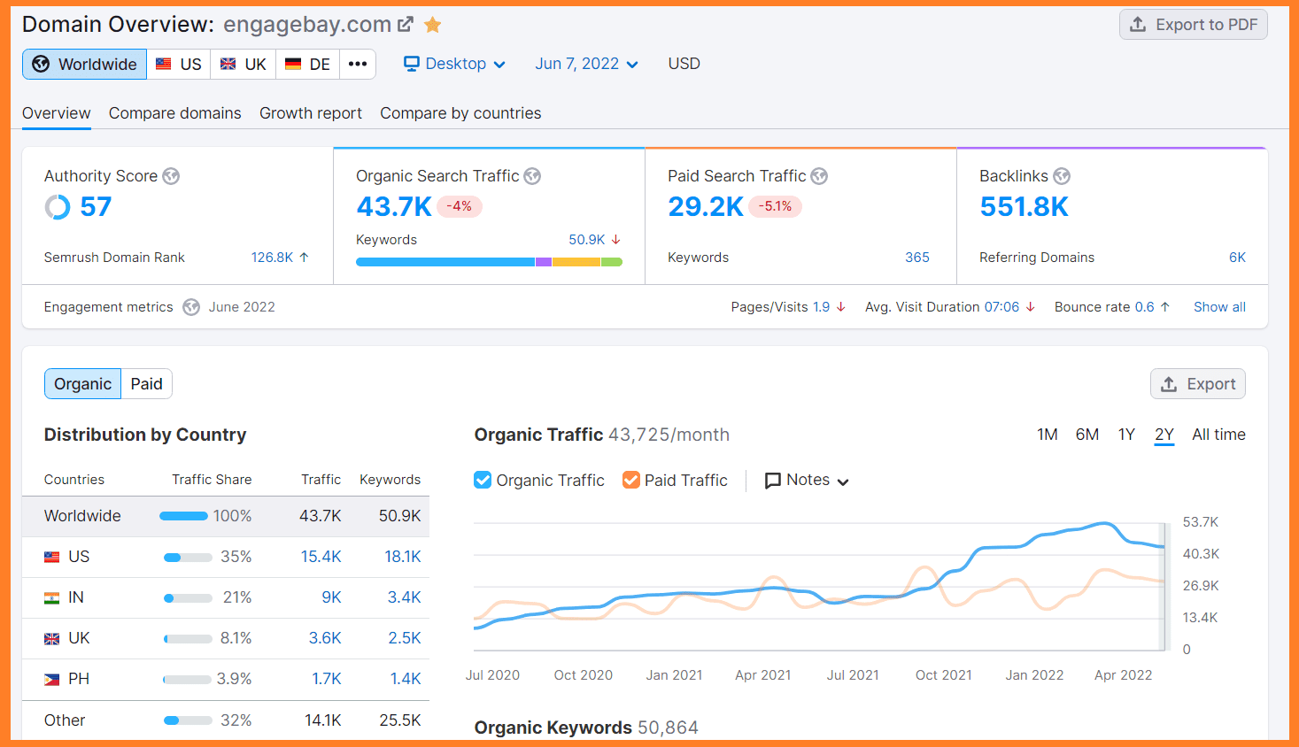This screenshot has height=747, width=1299.
Task: Click India flag in country table
Action: [x=52, y=598]
